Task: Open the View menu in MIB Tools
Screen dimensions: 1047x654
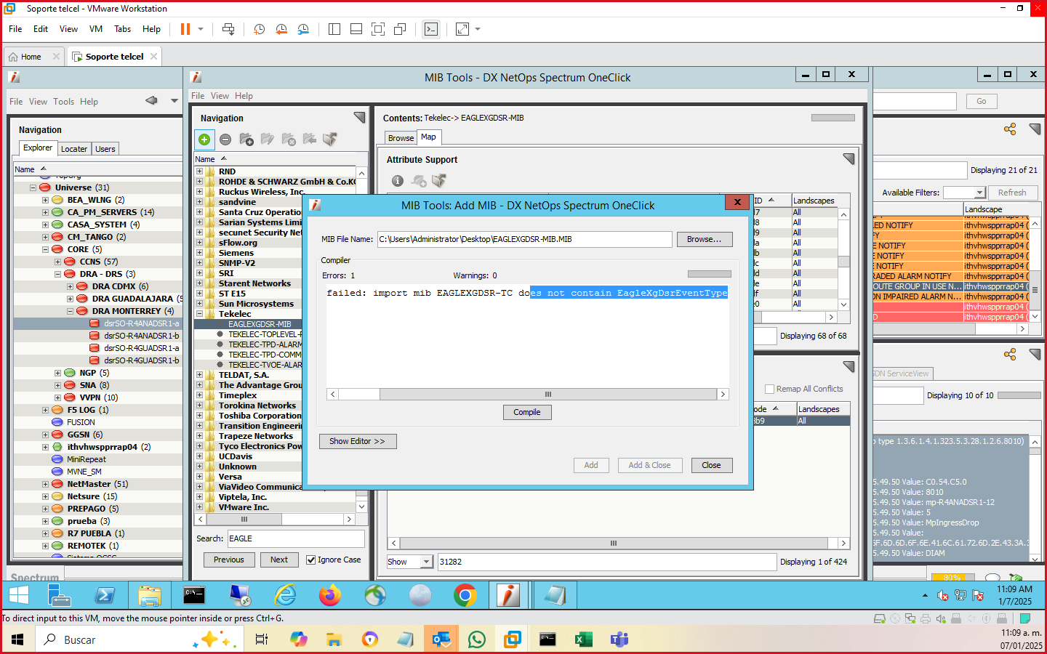Action: point(220,96)
